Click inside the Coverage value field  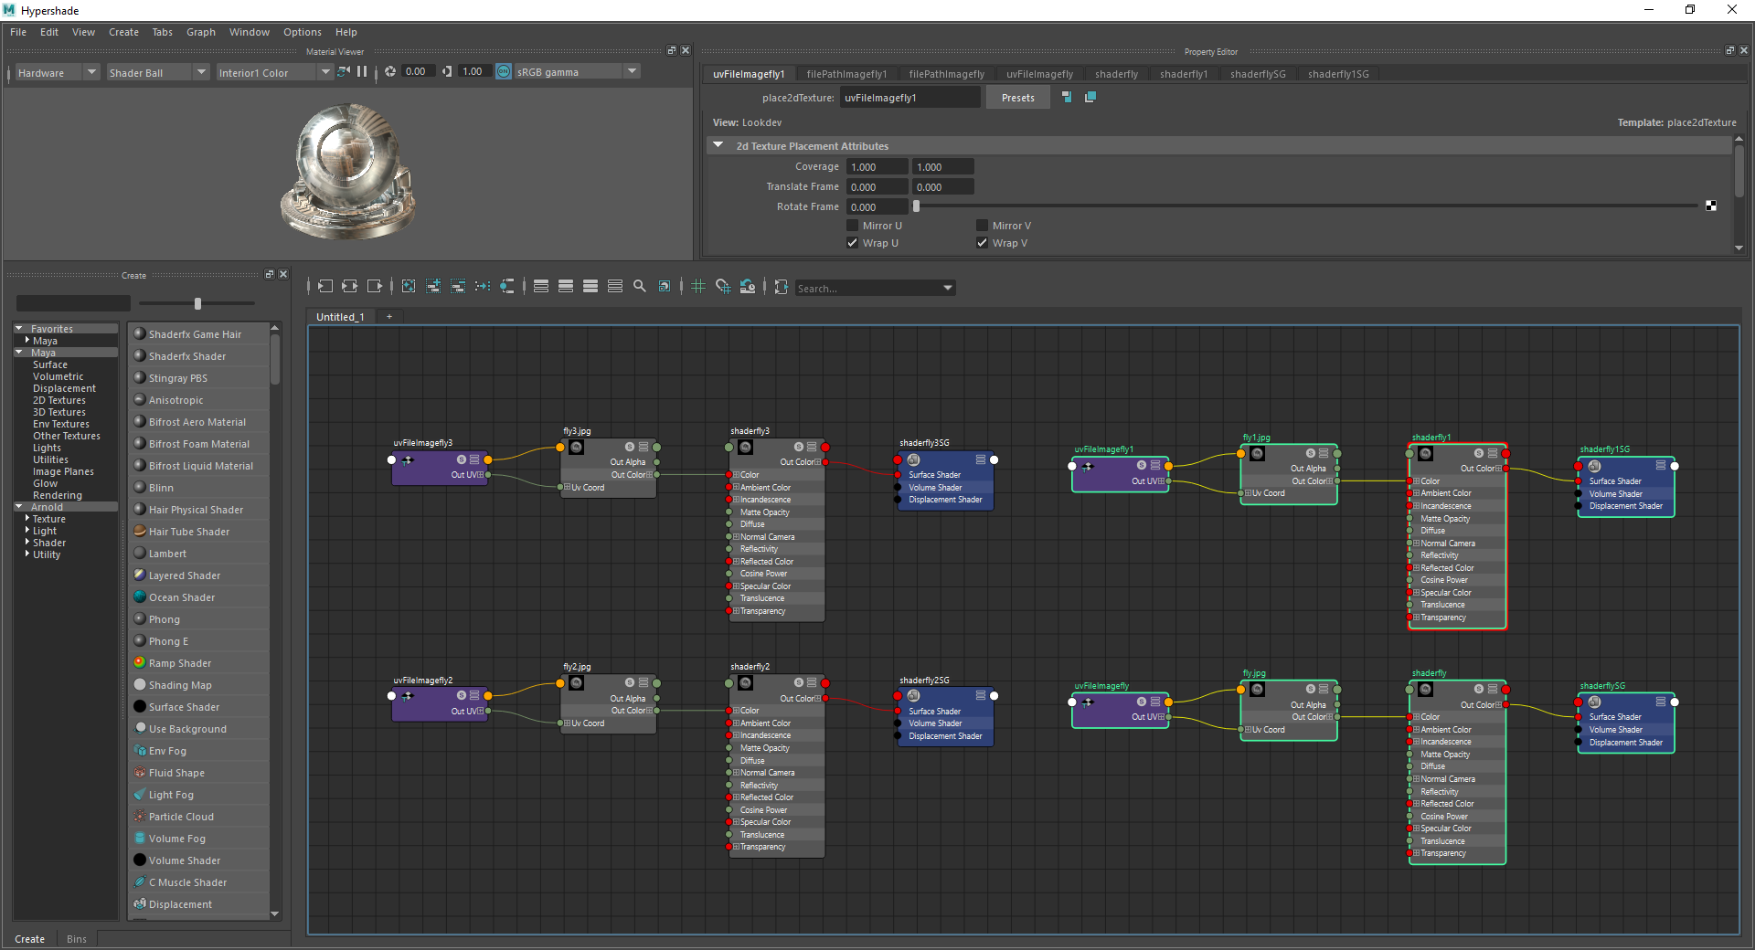(876, 166)
